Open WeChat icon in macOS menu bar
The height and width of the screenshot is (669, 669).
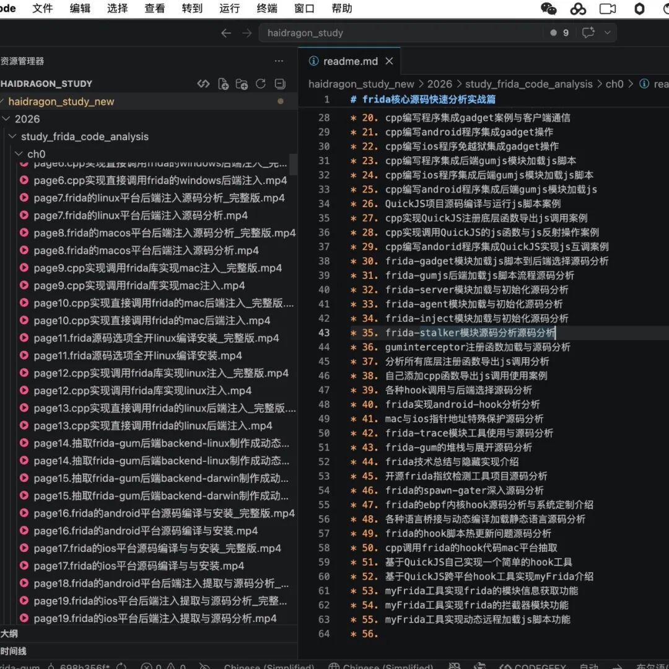click(x=548, y=9)
